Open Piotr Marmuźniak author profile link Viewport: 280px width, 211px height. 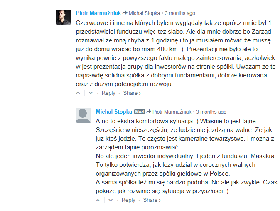(x=98, y=13)
